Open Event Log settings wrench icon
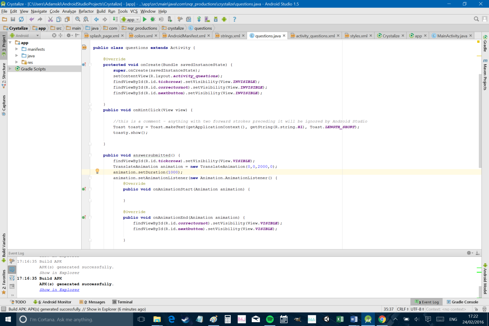 pos(12,261)
